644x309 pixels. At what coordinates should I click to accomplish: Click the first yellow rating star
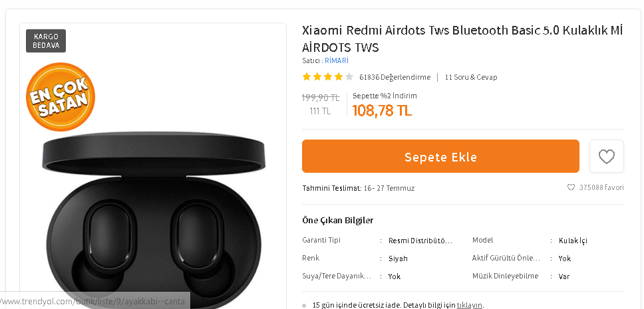[307, 76]
